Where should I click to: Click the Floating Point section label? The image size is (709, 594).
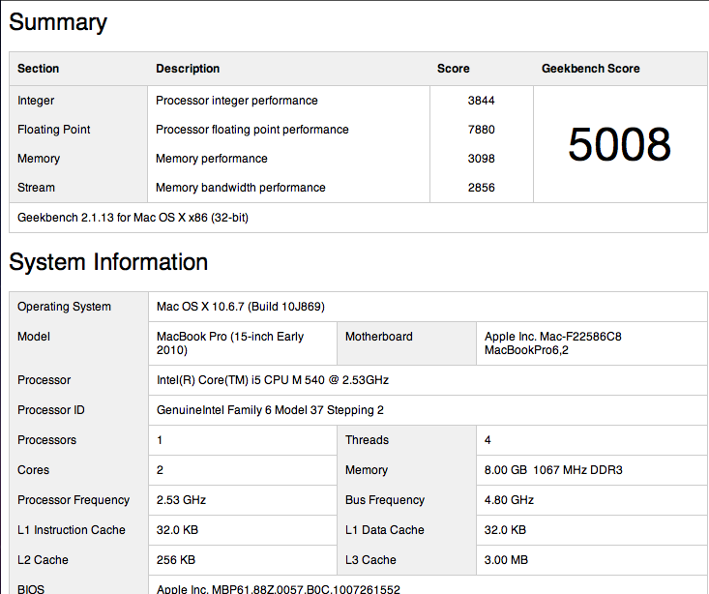pyautogui.click(x=54, y=130)
